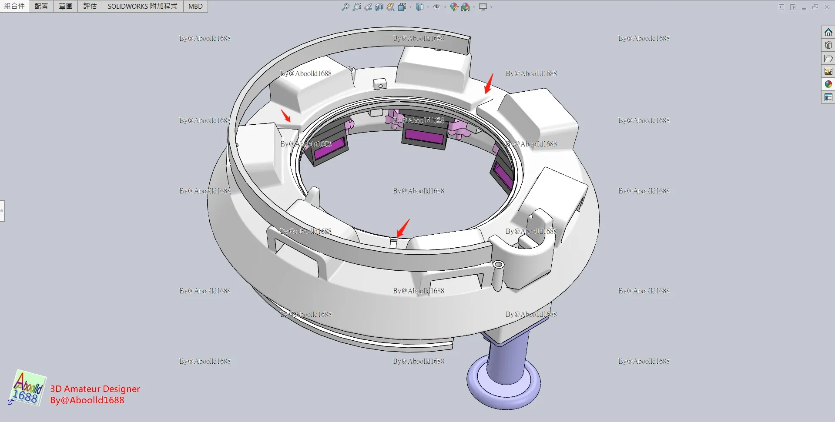Activate the Previous View icon
This screenshot has width=835, height=422.
tap(368, 7)
